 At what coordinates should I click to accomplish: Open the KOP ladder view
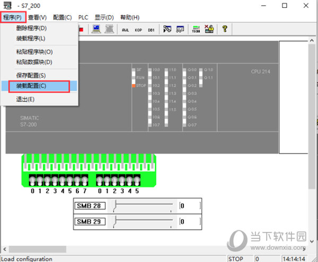point(138,30)
